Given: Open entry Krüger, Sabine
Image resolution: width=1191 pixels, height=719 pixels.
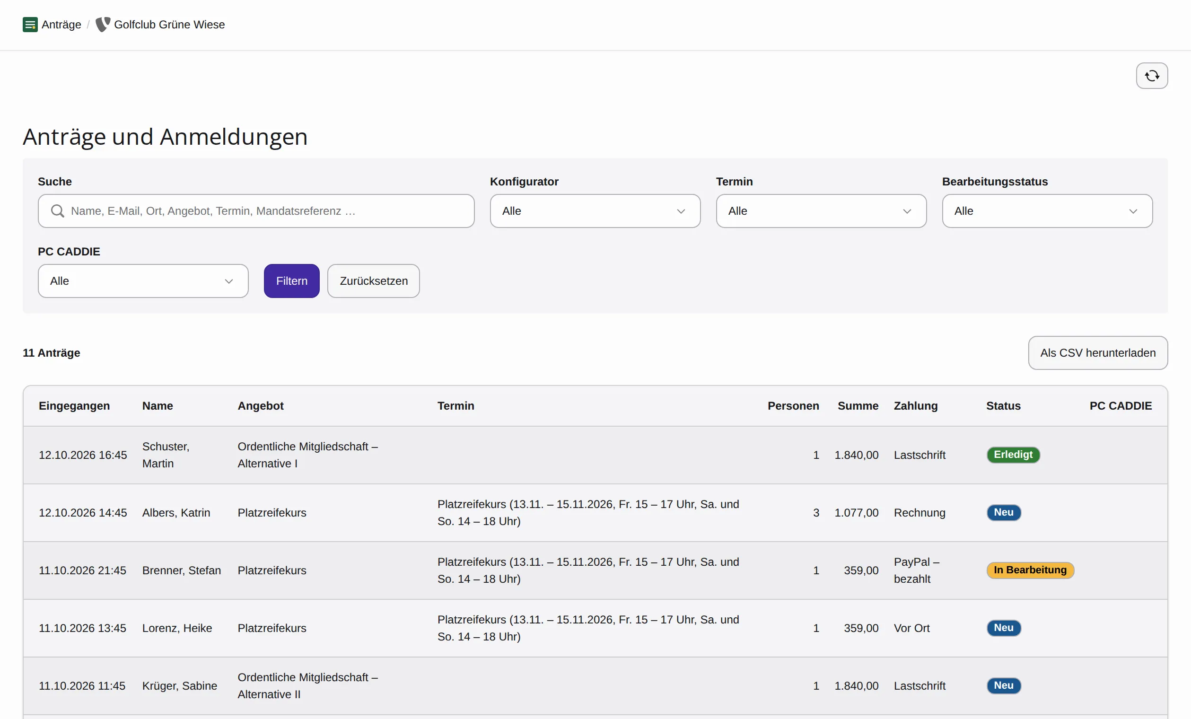Looking at the screenshot, I should pos(179,686).
